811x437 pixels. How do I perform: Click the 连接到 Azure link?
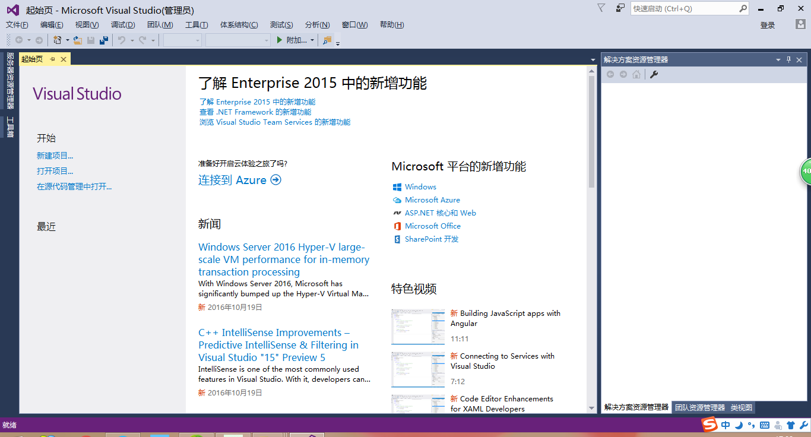pyautogui.click(x=232, y=180)
